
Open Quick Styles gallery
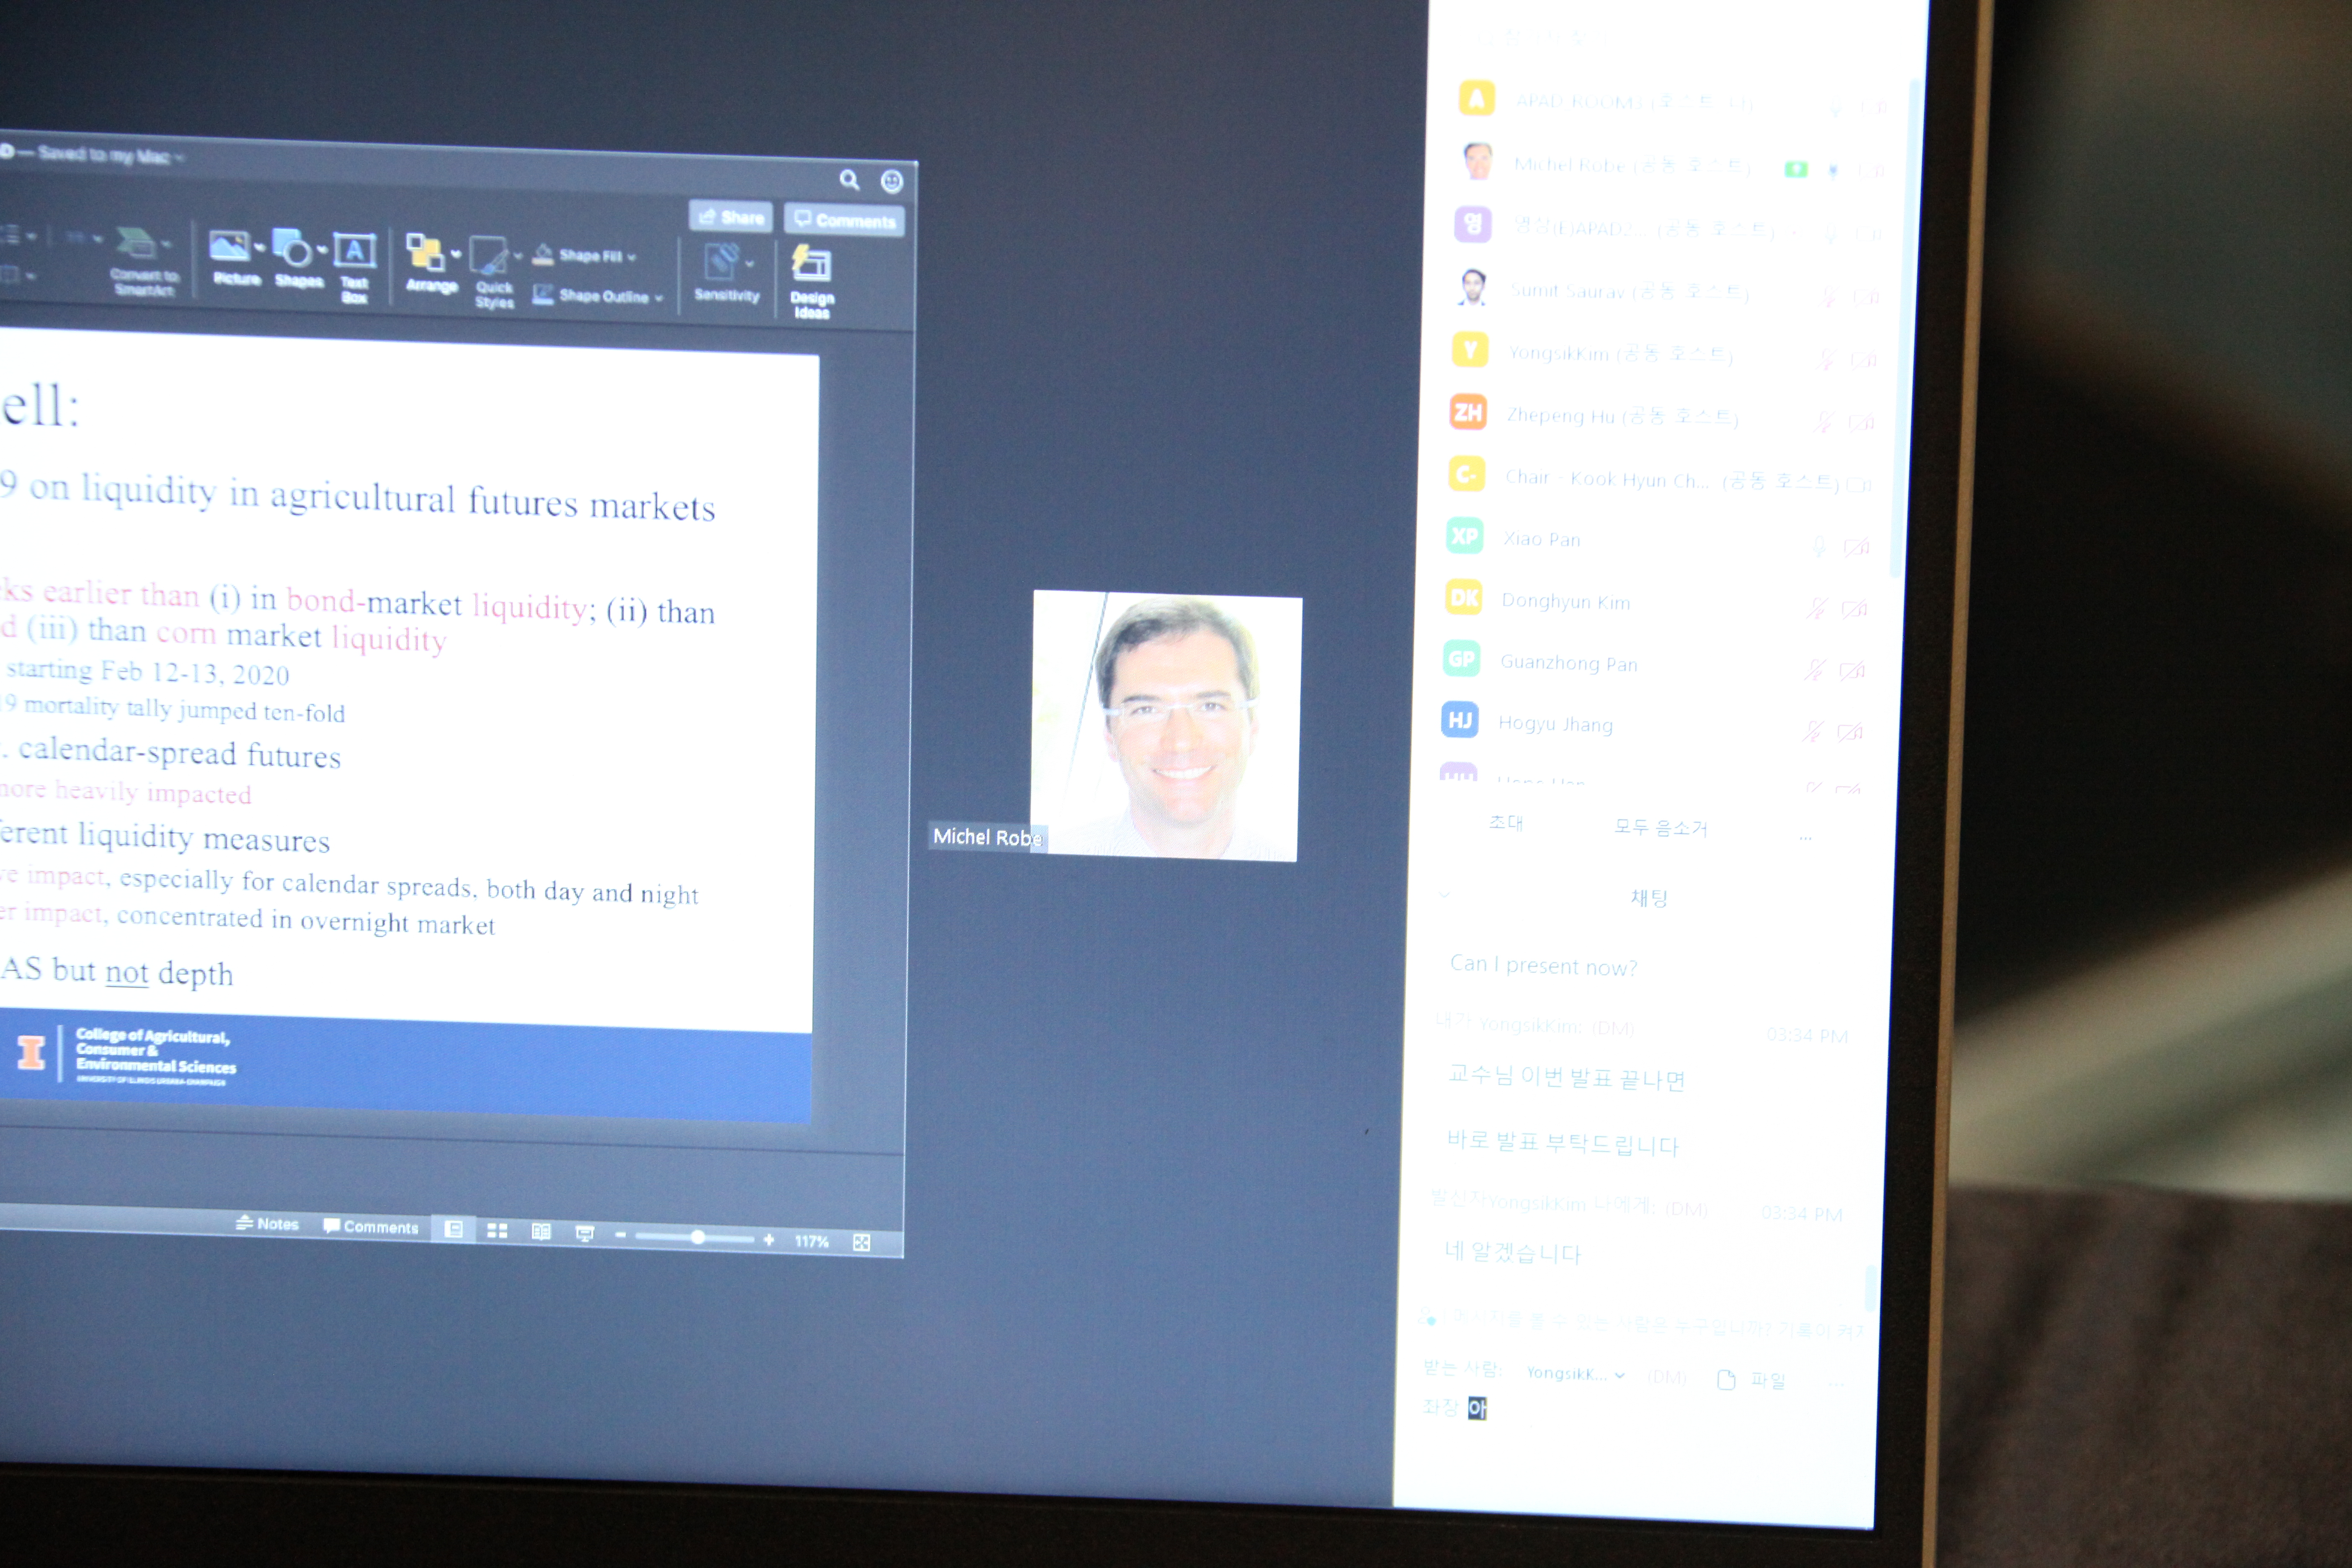tap(492, 273)
